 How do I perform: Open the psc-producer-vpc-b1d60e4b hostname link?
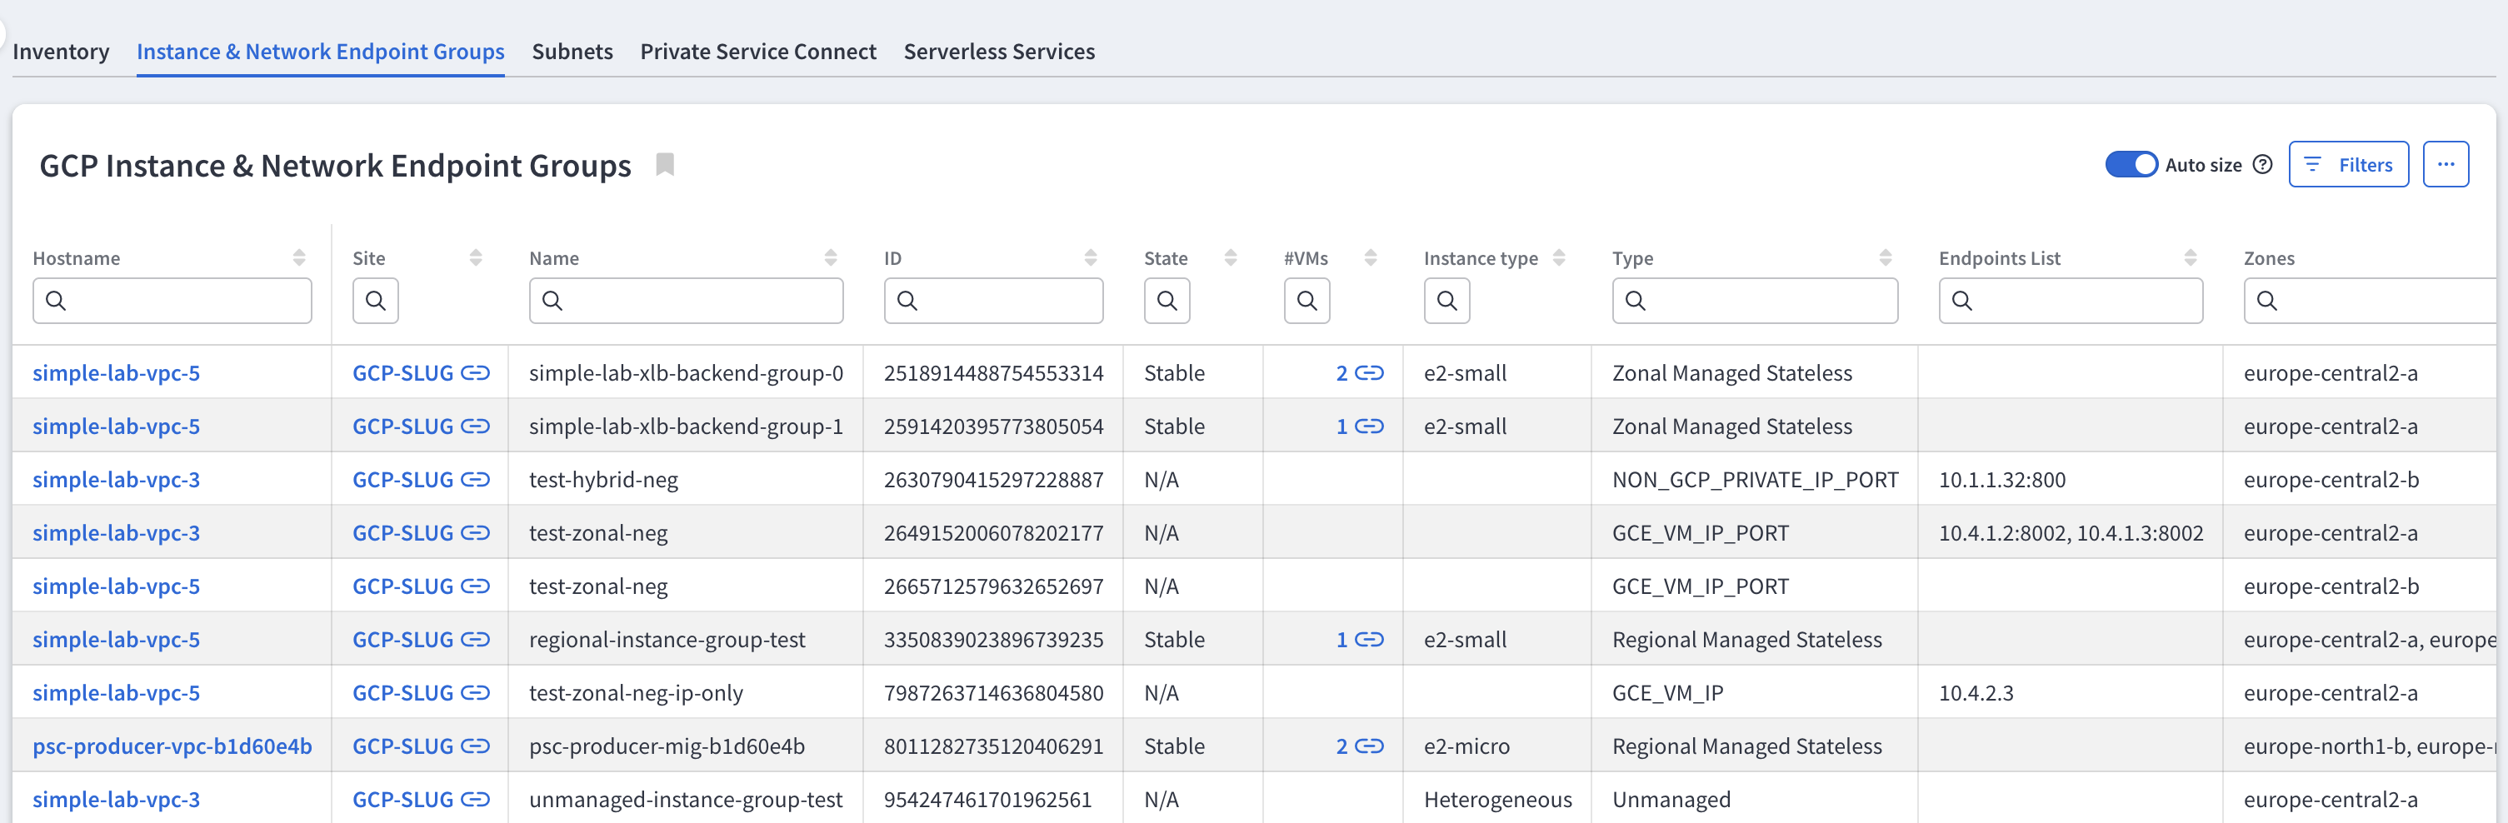tap(172, 746)
